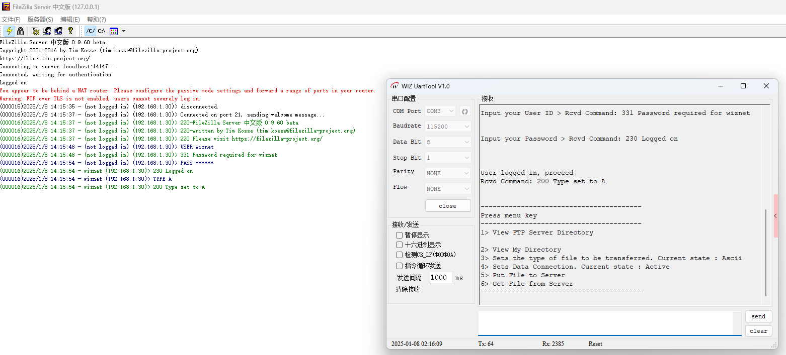
Task: Click the yellow question mark help icon
Action: [70, 31]
